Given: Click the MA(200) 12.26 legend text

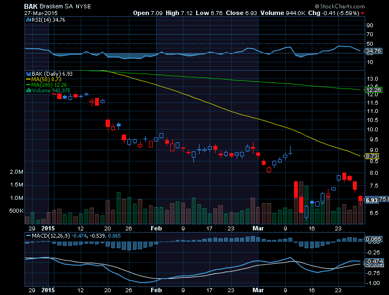Looking at the screenshot, I should [49, 85].
